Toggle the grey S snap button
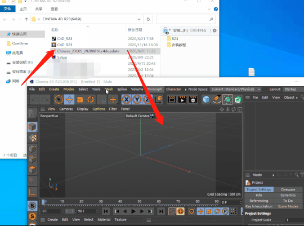This screenshot has height=226, width=304. [32, 206]
